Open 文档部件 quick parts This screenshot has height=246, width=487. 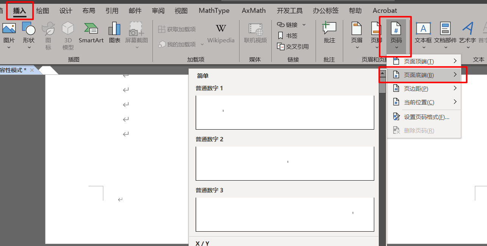point(445,36)
